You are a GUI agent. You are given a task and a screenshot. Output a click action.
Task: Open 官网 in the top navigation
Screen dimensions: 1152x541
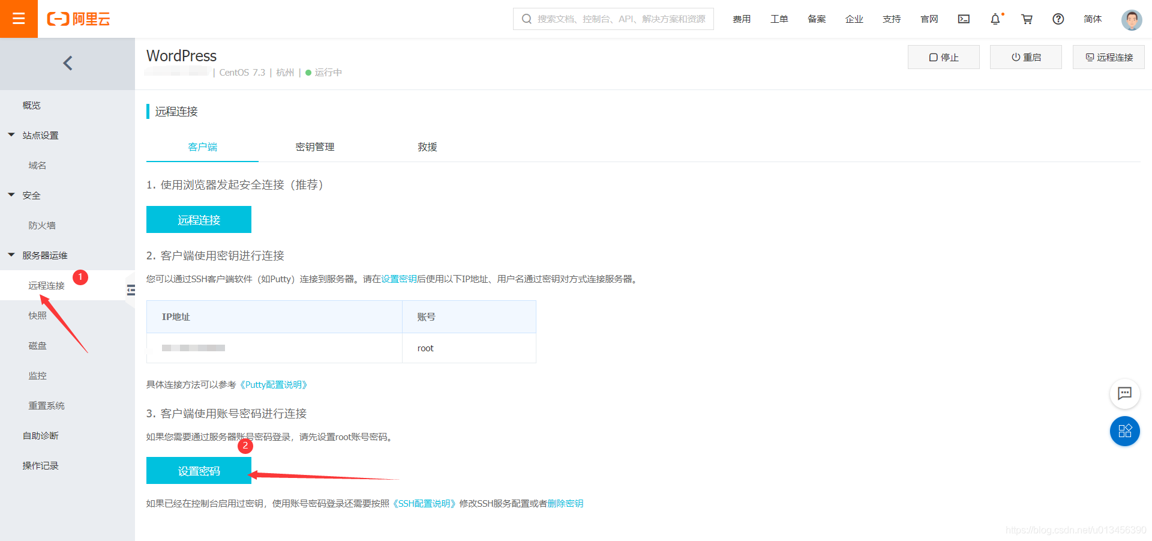929,19
